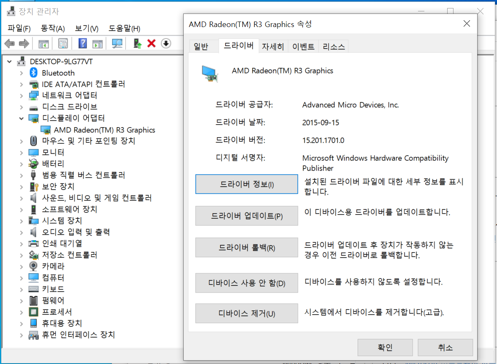Switch to the 리소스 tab

[x=334, y=46]
